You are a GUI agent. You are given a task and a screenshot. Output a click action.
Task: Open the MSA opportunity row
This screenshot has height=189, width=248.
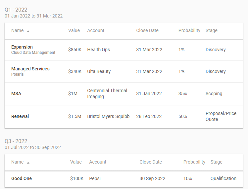16,94
